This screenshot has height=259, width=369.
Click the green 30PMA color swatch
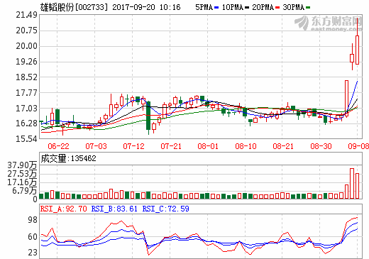[308, 8]
